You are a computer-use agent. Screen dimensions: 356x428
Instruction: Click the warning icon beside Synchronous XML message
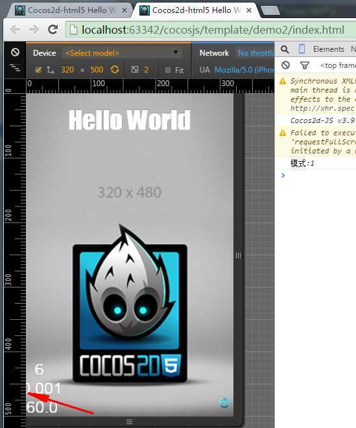pyautogui.click(x=283, y=81)
